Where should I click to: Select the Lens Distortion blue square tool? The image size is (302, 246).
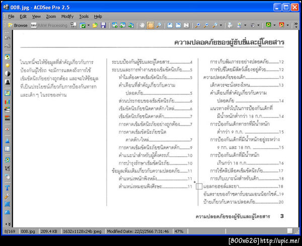[x=8, y=204]
